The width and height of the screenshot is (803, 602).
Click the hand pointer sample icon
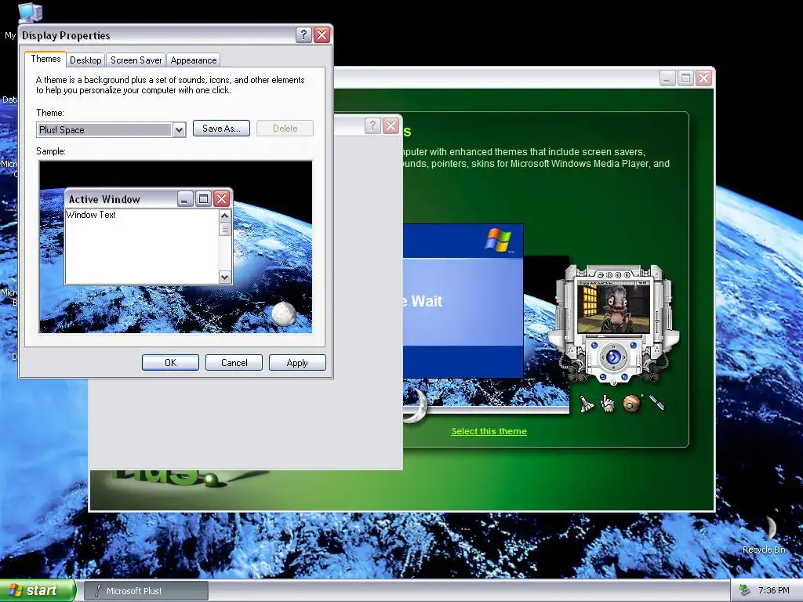coord(608,404)
